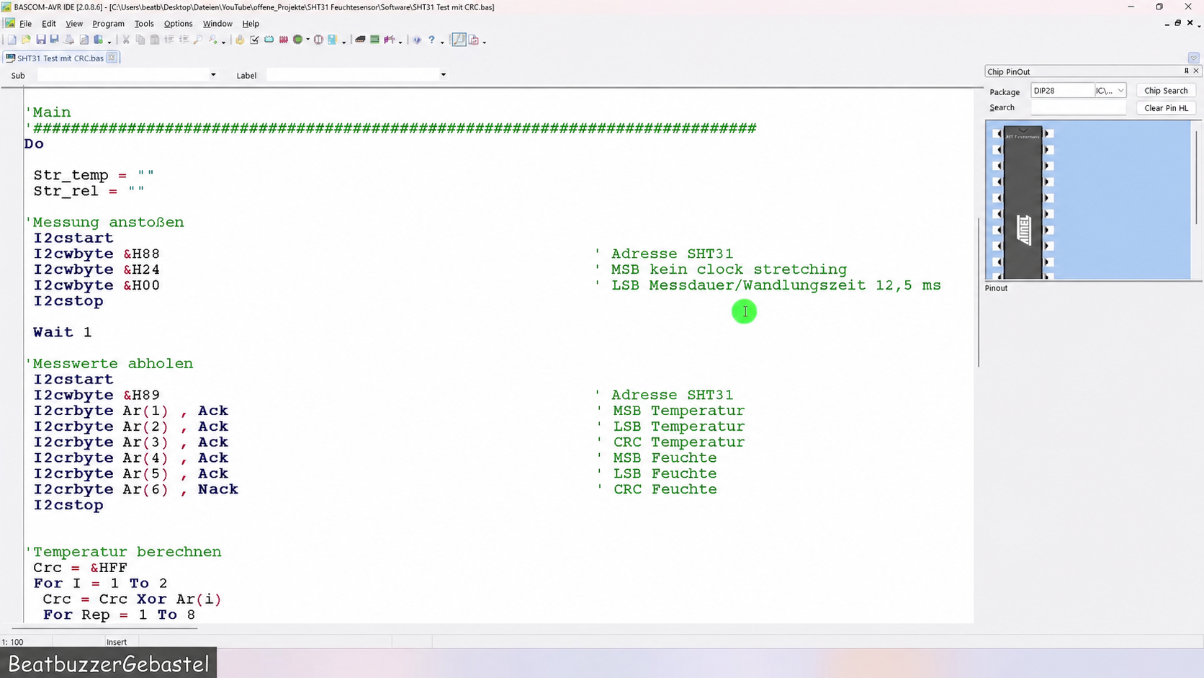Click the vertical scrollbar of the code editor
Image resolution: width=1204 pixels, height=678 pixels.
(x=979, y=292)
